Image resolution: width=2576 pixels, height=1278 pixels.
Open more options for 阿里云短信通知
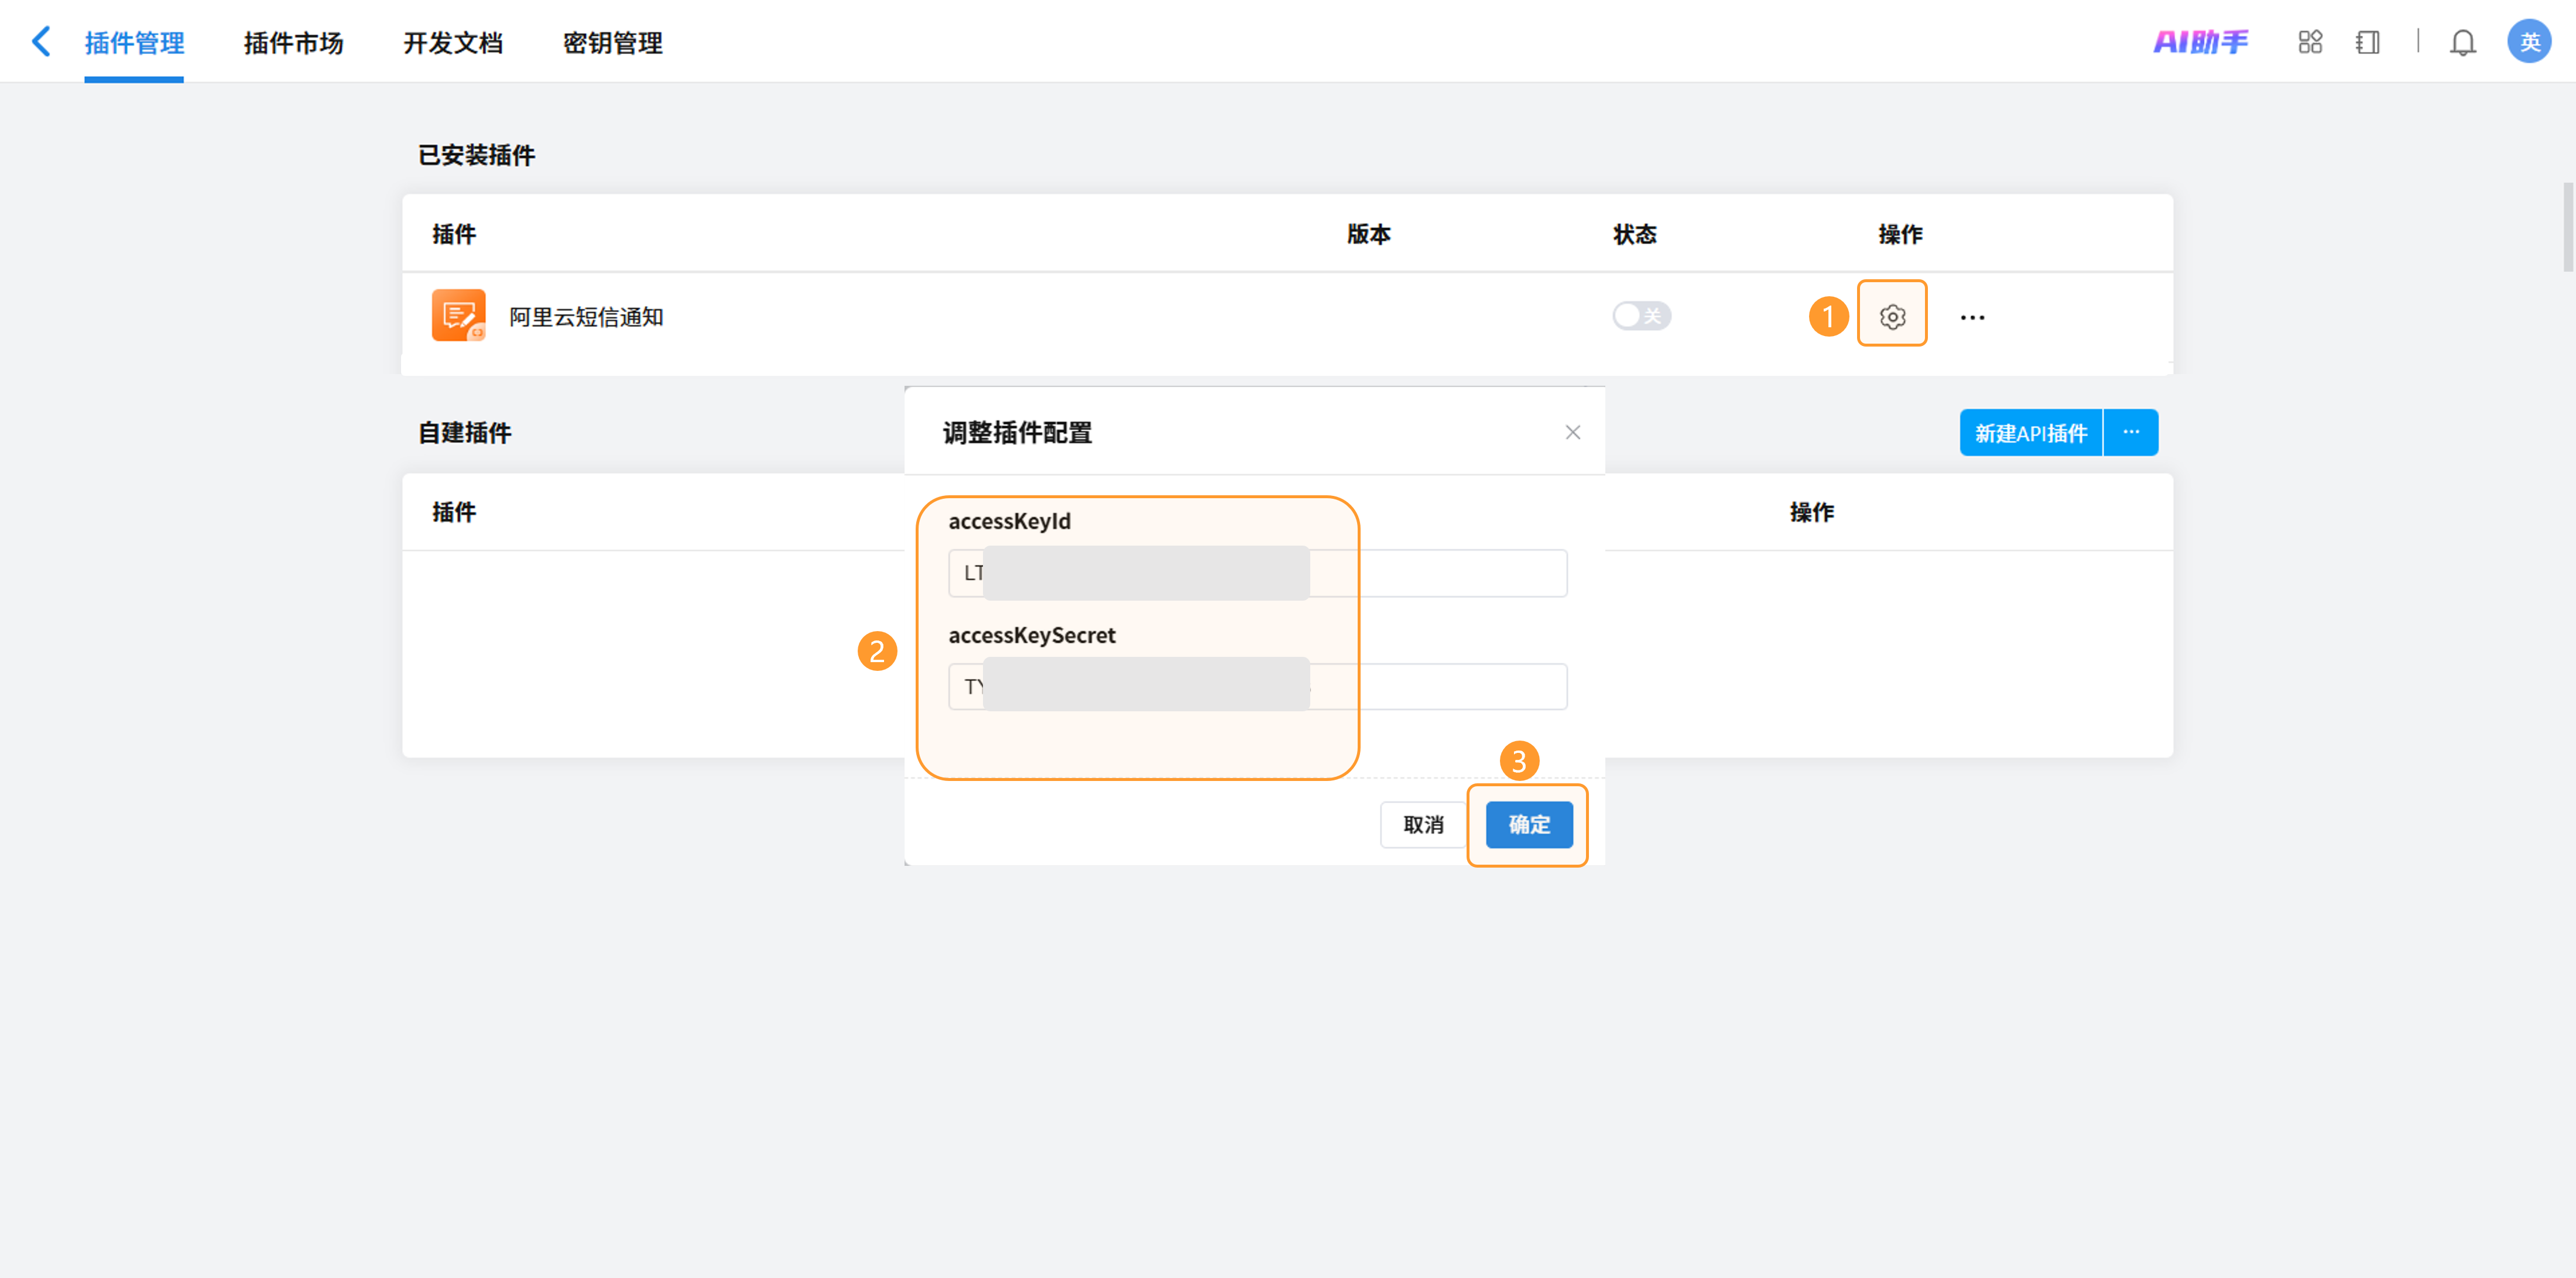point(1972,317)
